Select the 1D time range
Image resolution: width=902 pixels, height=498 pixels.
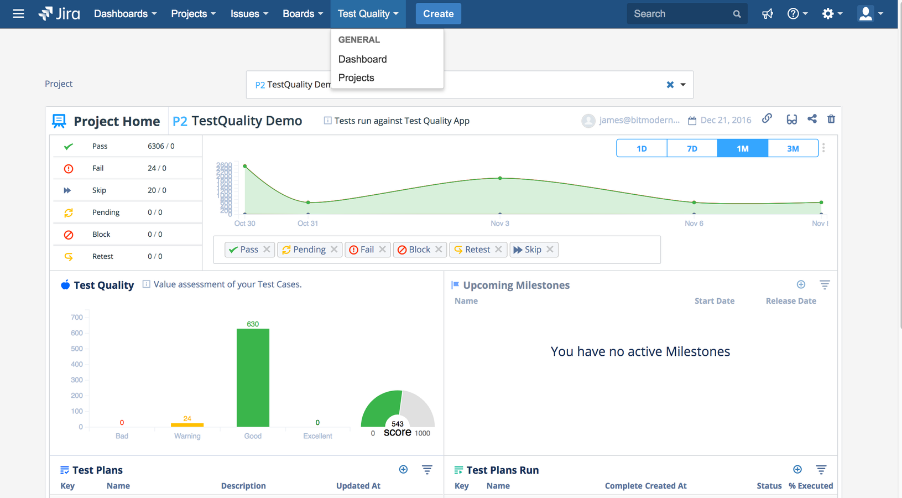(642, 148)
